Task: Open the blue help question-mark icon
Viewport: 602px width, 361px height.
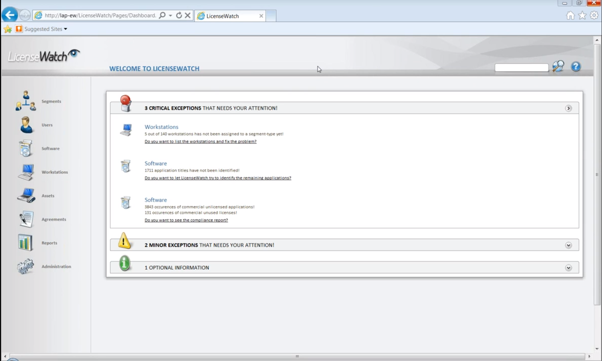Action: 576,67
